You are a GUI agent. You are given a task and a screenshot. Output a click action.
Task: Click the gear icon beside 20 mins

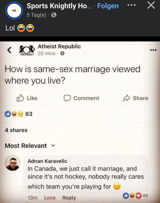click(63, 53)
